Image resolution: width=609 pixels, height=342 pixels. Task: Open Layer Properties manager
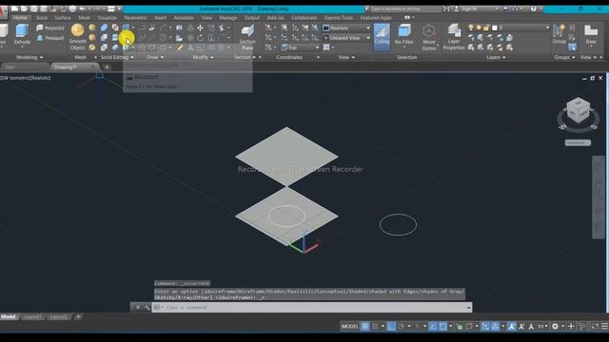[453, 37]
